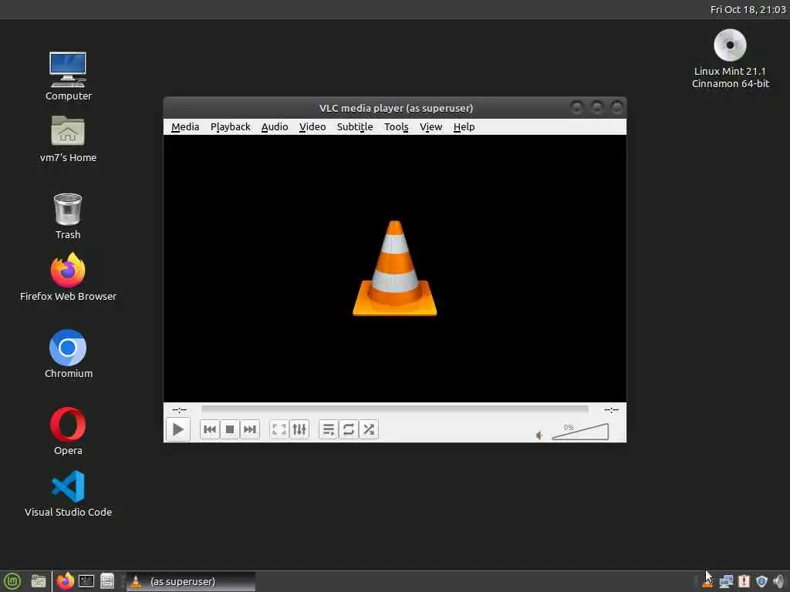The height and width of the screenshot is (592, 790).
Task: Open the Playback menu
Action: pyautogui.click(x=230, y=127)
